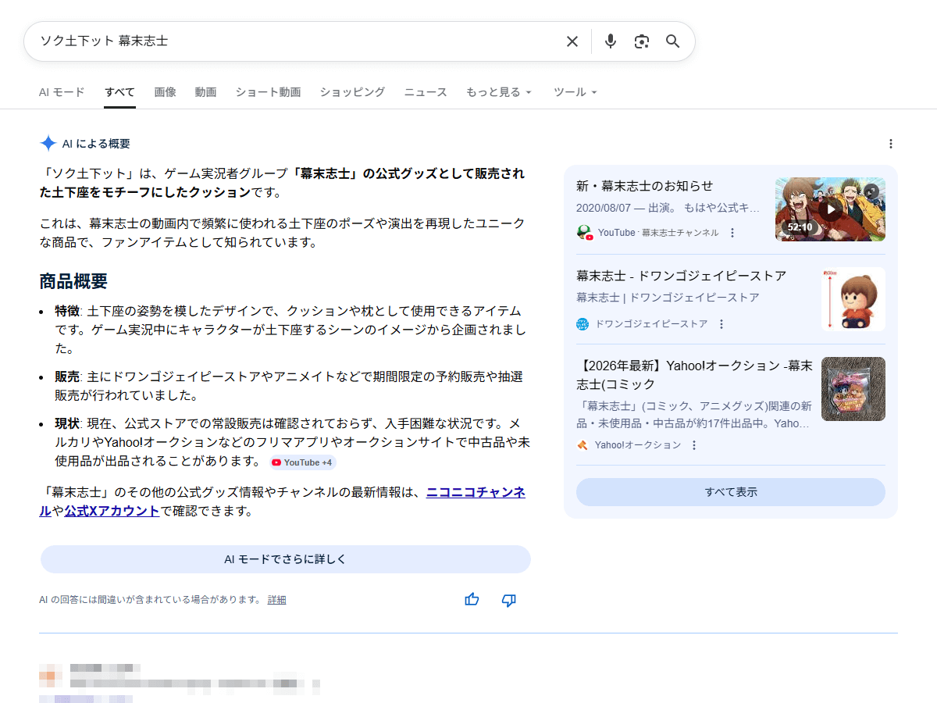The image size is (937, 703).
Task: Open the 詳細 disclaimer link
Action: click(x=276, y=600)
